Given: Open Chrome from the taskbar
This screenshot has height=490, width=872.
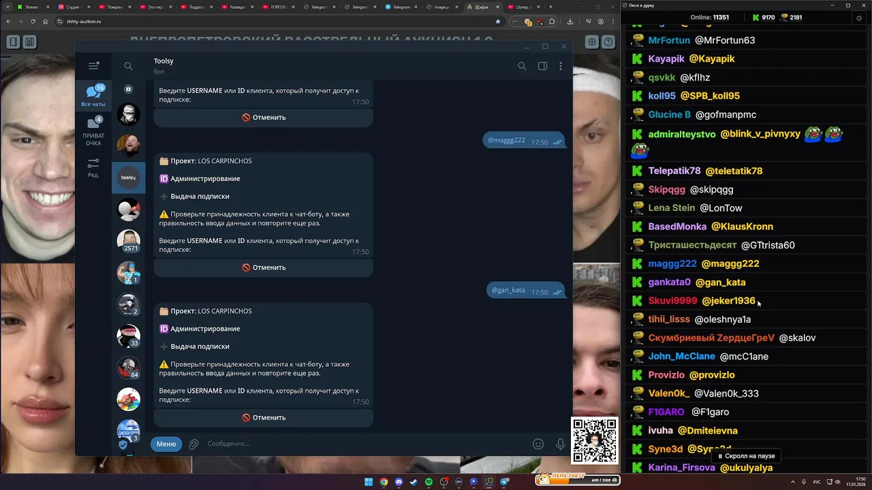Looking at the screenshot, I should [x=384, y=482].
